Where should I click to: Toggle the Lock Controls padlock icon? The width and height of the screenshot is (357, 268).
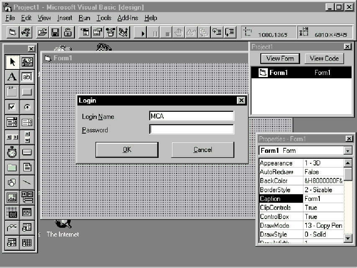(x=67, y=32)
